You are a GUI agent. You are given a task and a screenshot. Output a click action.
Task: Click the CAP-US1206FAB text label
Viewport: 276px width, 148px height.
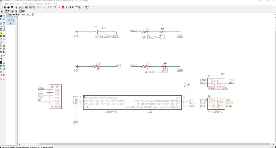point(104,37)
